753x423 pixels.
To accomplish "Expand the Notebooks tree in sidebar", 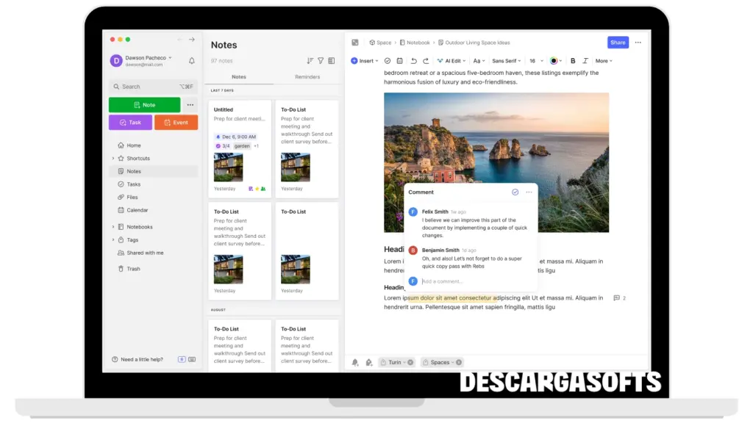I will [x=113, y=227].
